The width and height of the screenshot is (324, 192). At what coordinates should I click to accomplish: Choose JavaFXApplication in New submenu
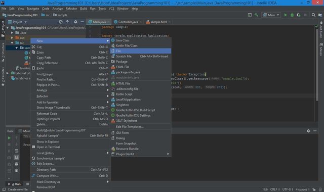coord(141,100)
